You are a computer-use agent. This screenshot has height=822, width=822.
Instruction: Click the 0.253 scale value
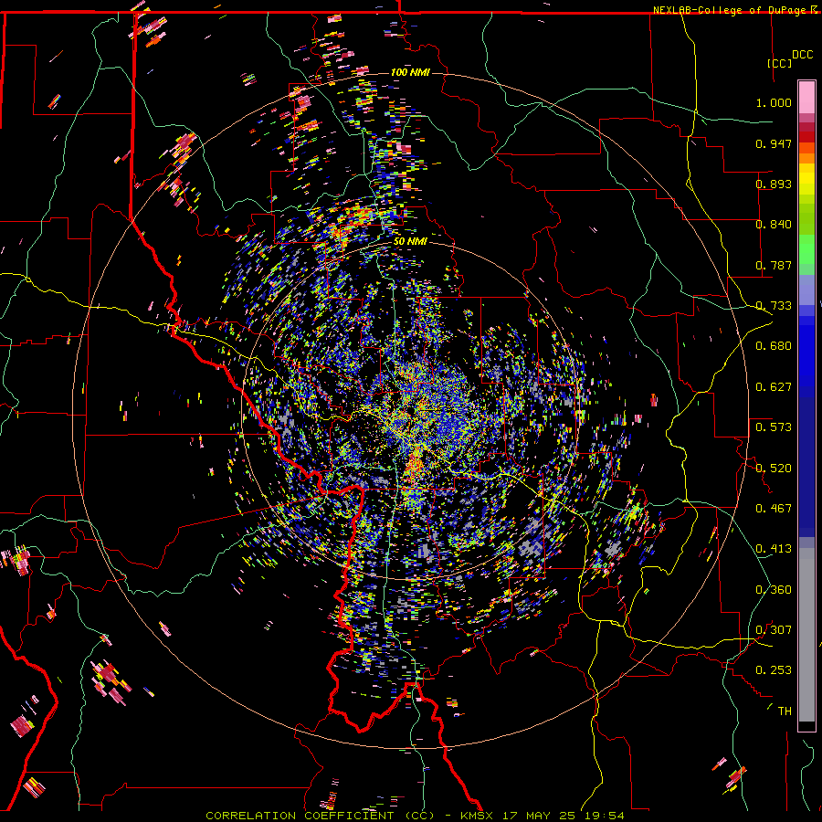pos(774,670)
